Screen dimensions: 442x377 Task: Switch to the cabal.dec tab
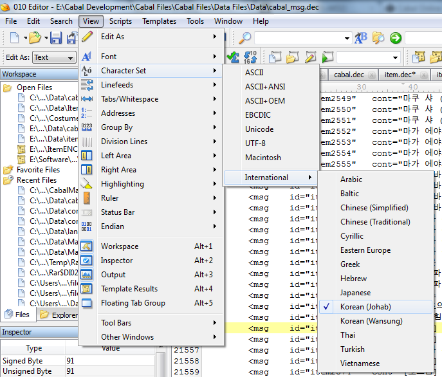(x=349, y=75)
